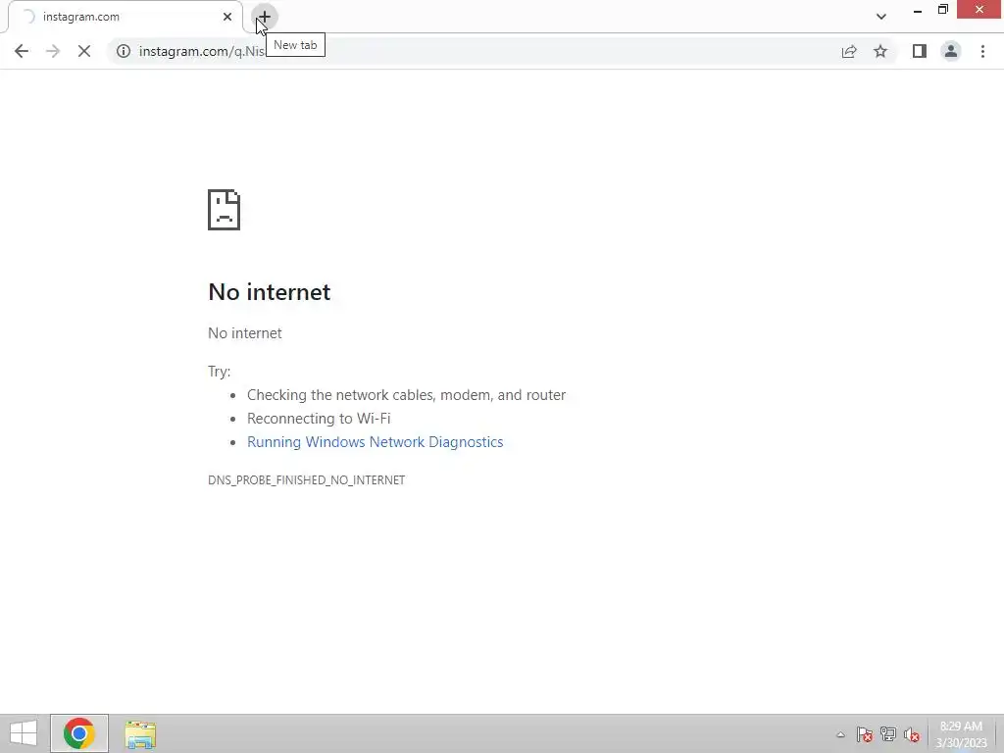Close the instagram.com tab
This screenshot has width=1004, height=753.
pyautogui.click(x=227, y=17)
